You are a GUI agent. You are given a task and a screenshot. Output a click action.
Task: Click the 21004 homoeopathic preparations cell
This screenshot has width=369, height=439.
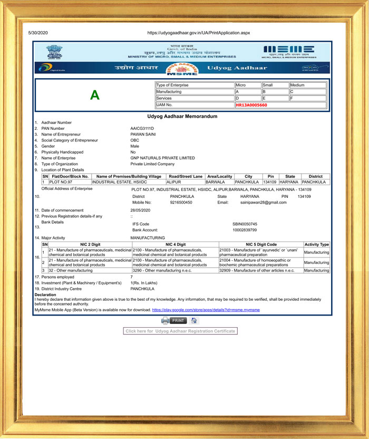261,262
